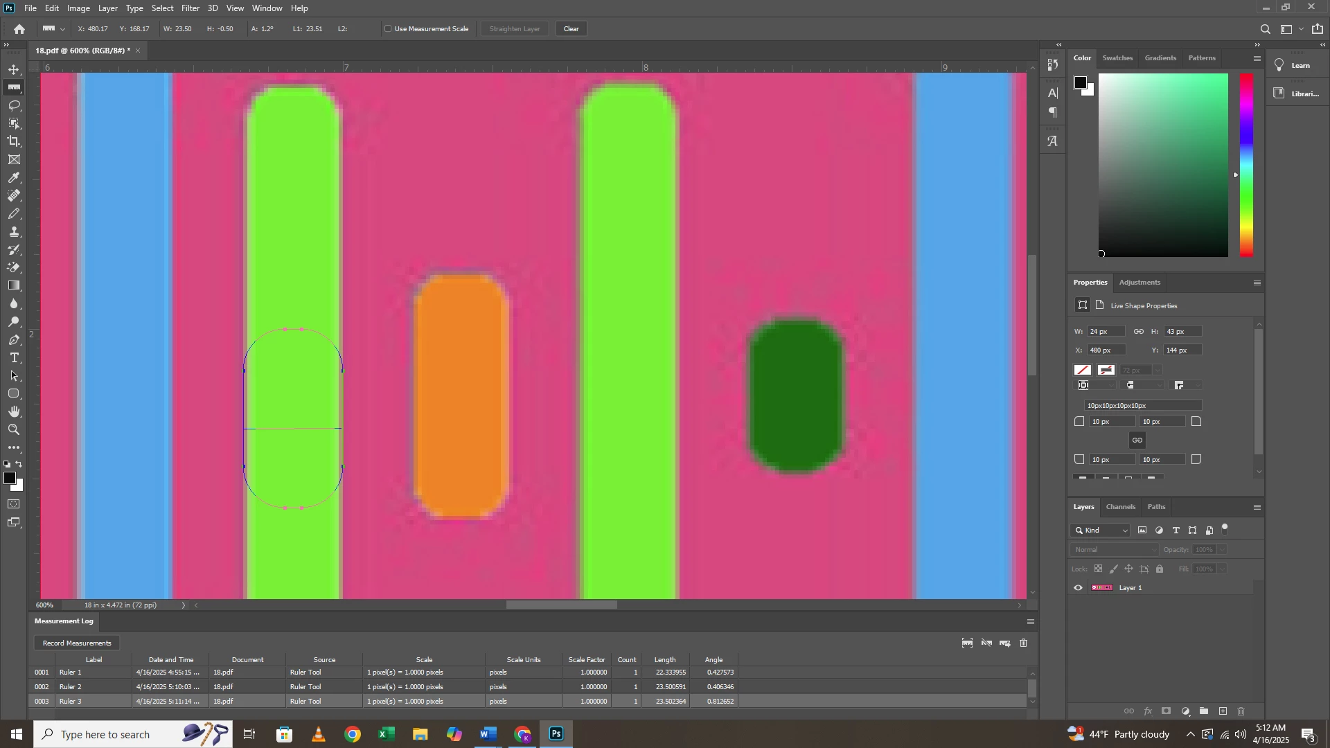Screen dimensions: 1330x748
Task: Select the Gradient tool
Action: point(14,286)
